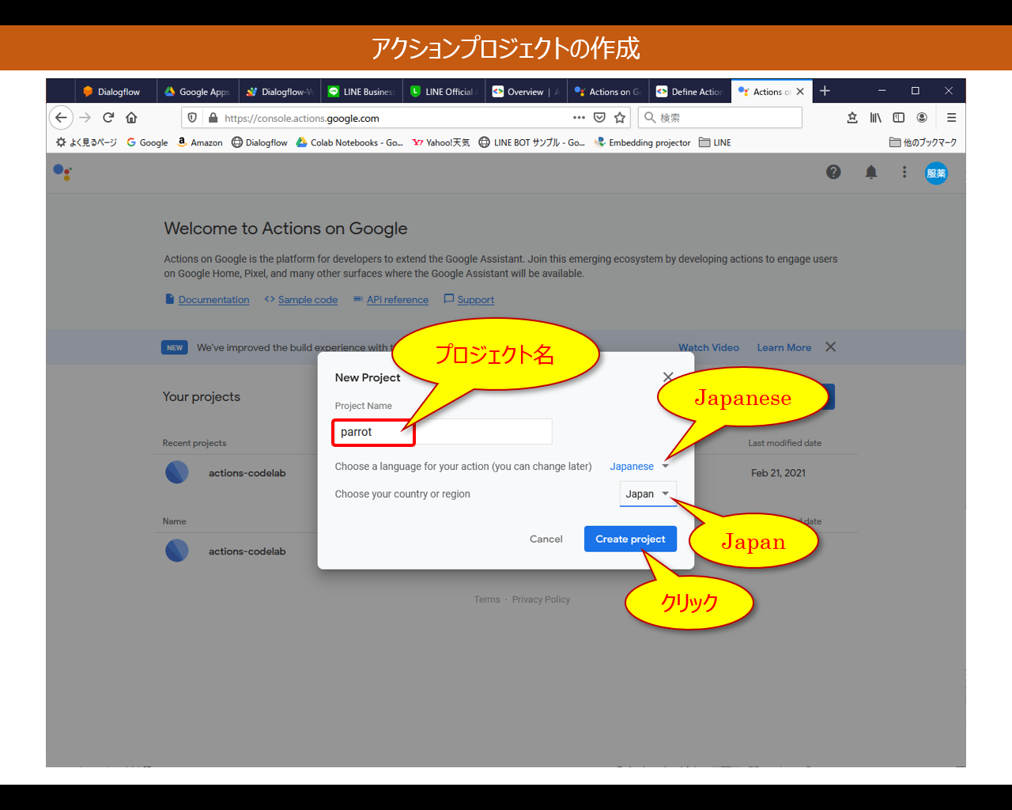This screenshot has width=1012, height=810.
Task: Switch to the LINE Official browser tab
Action: click(444, 92)
